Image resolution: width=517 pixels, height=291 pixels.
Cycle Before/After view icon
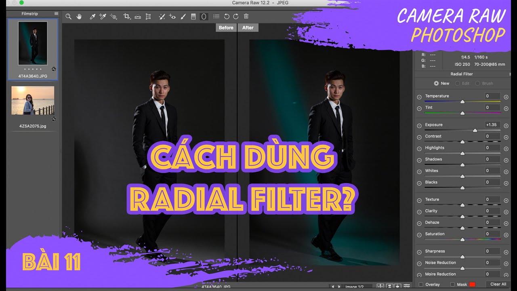[380, 287]
